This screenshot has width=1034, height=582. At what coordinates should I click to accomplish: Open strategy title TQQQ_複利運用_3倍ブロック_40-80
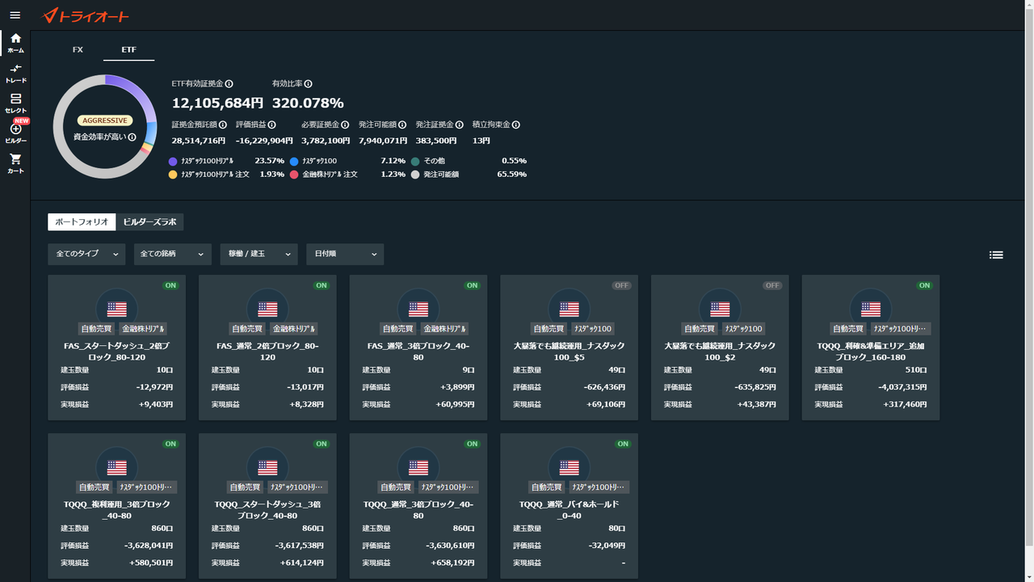[x=117, y=509]
